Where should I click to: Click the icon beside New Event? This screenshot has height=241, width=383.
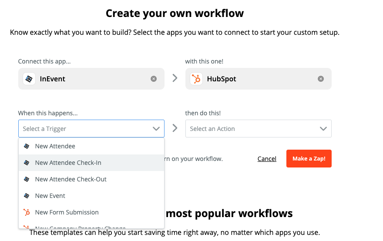pos(27,196)
